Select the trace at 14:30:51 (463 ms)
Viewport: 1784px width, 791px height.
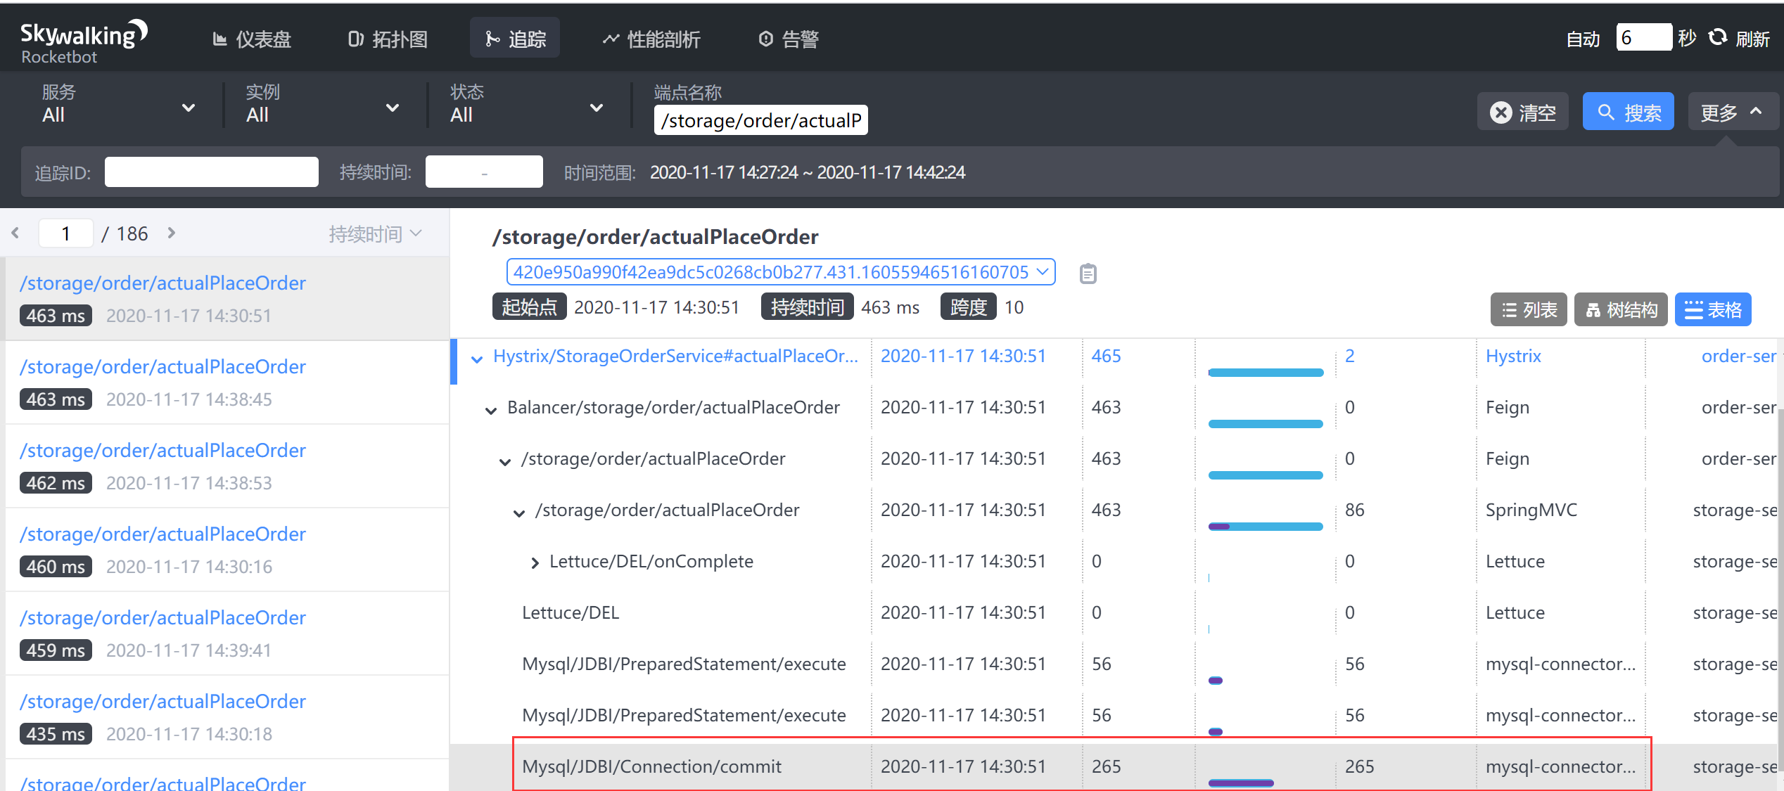(227, 298)
